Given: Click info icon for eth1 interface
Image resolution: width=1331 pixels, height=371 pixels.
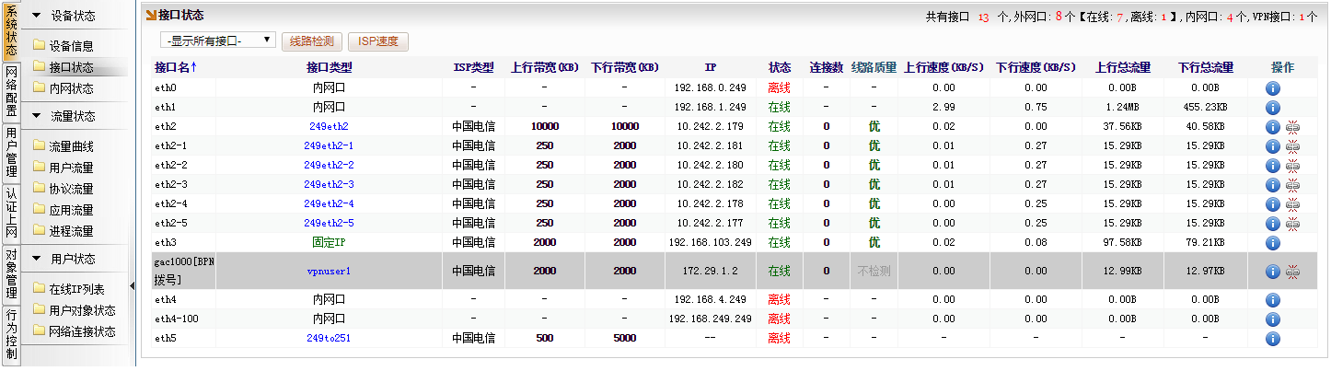Looking at the screenshot, I should click(x=1273, y=108).
